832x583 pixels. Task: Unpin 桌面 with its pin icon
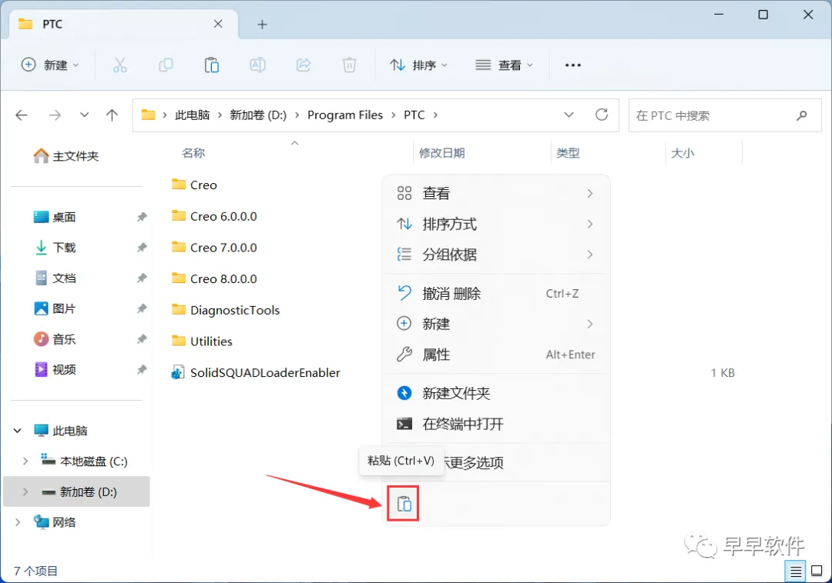pos(141,217)
